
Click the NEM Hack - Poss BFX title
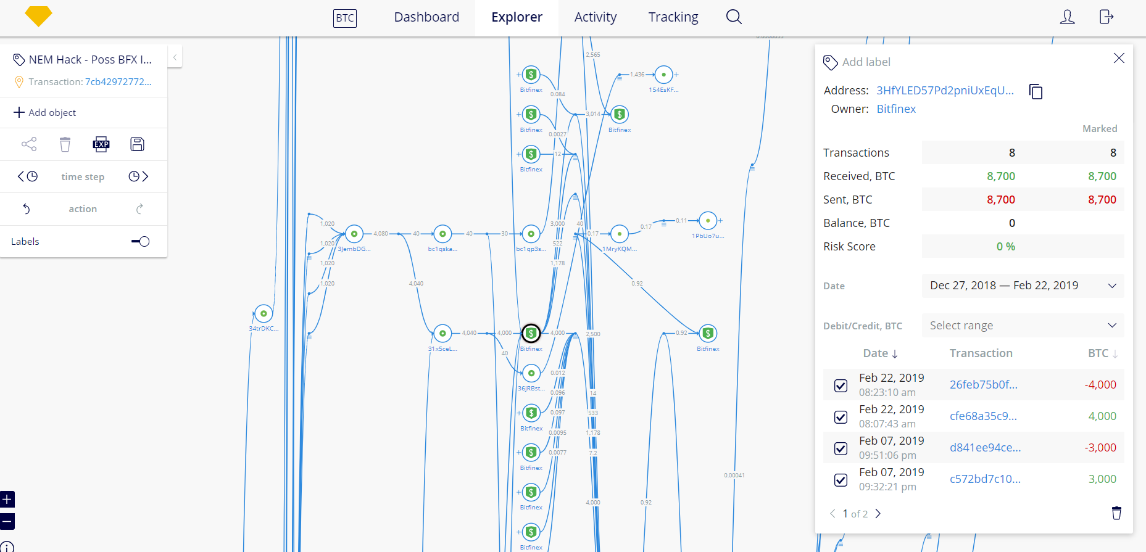tap(90, 60)
